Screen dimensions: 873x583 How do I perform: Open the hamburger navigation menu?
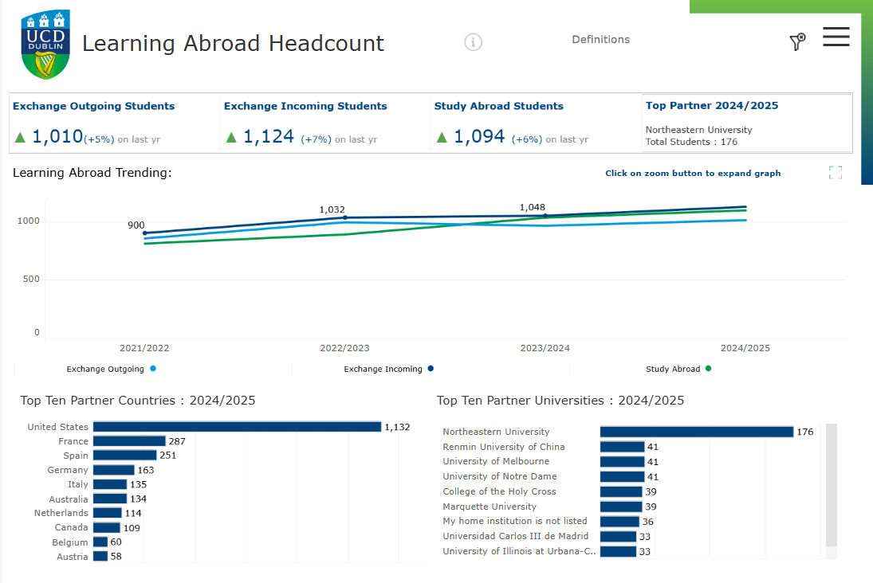coord(836,37)
